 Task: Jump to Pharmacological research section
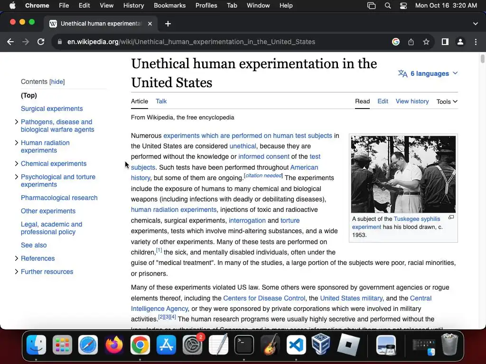59,198
